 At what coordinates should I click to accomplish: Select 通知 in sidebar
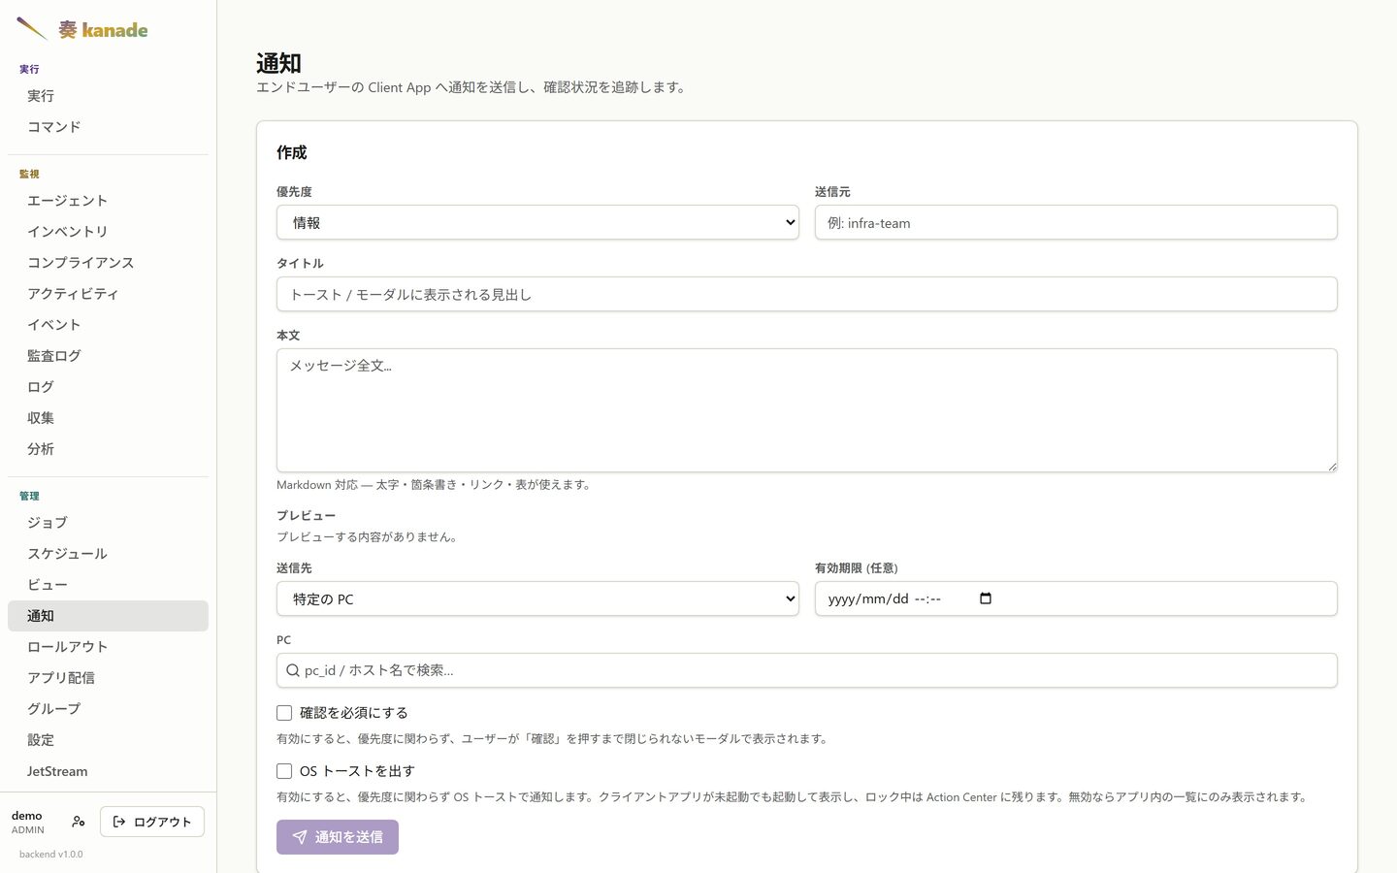point(108,616)
